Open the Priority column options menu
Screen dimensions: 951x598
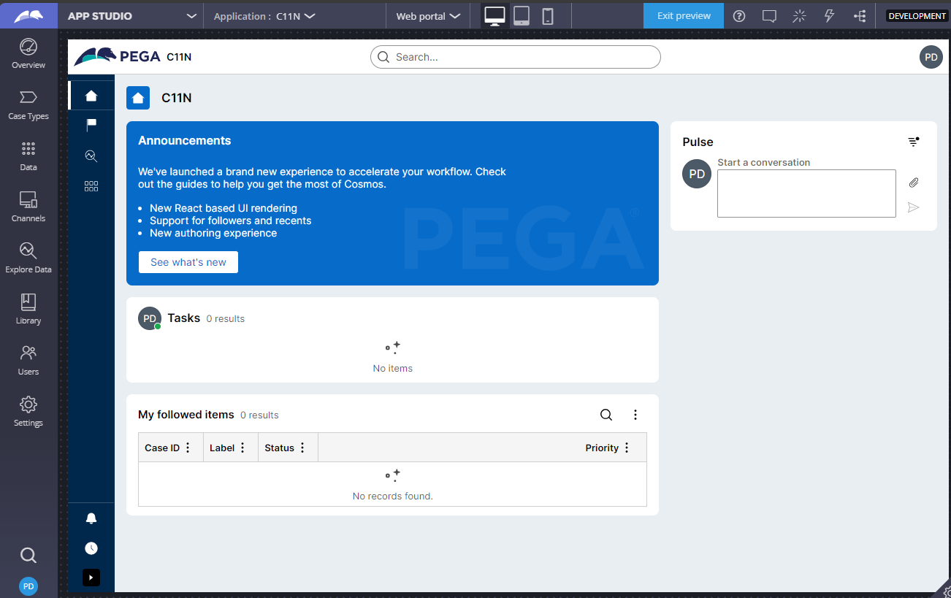(627, 448)
